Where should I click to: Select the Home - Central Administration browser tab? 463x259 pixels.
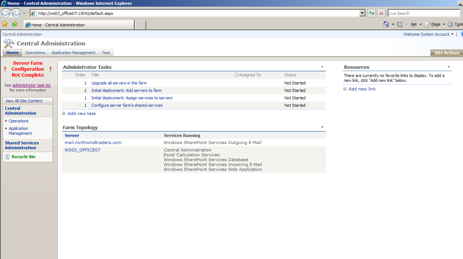click(79, 25)
